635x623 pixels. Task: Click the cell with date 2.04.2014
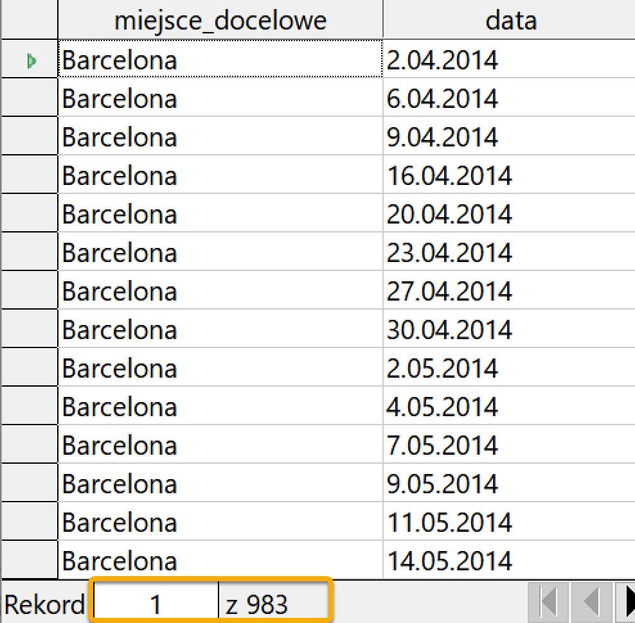pyautogui.click(x=508, y=60)
